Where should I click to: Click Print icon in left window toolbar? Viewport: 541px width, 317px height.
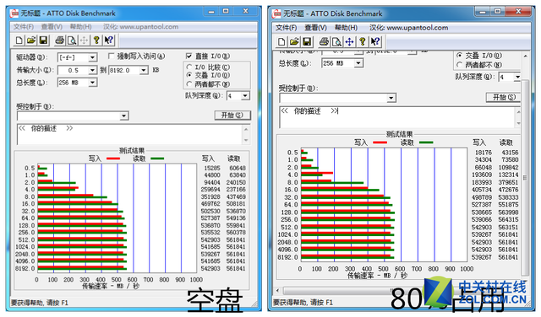59,40
